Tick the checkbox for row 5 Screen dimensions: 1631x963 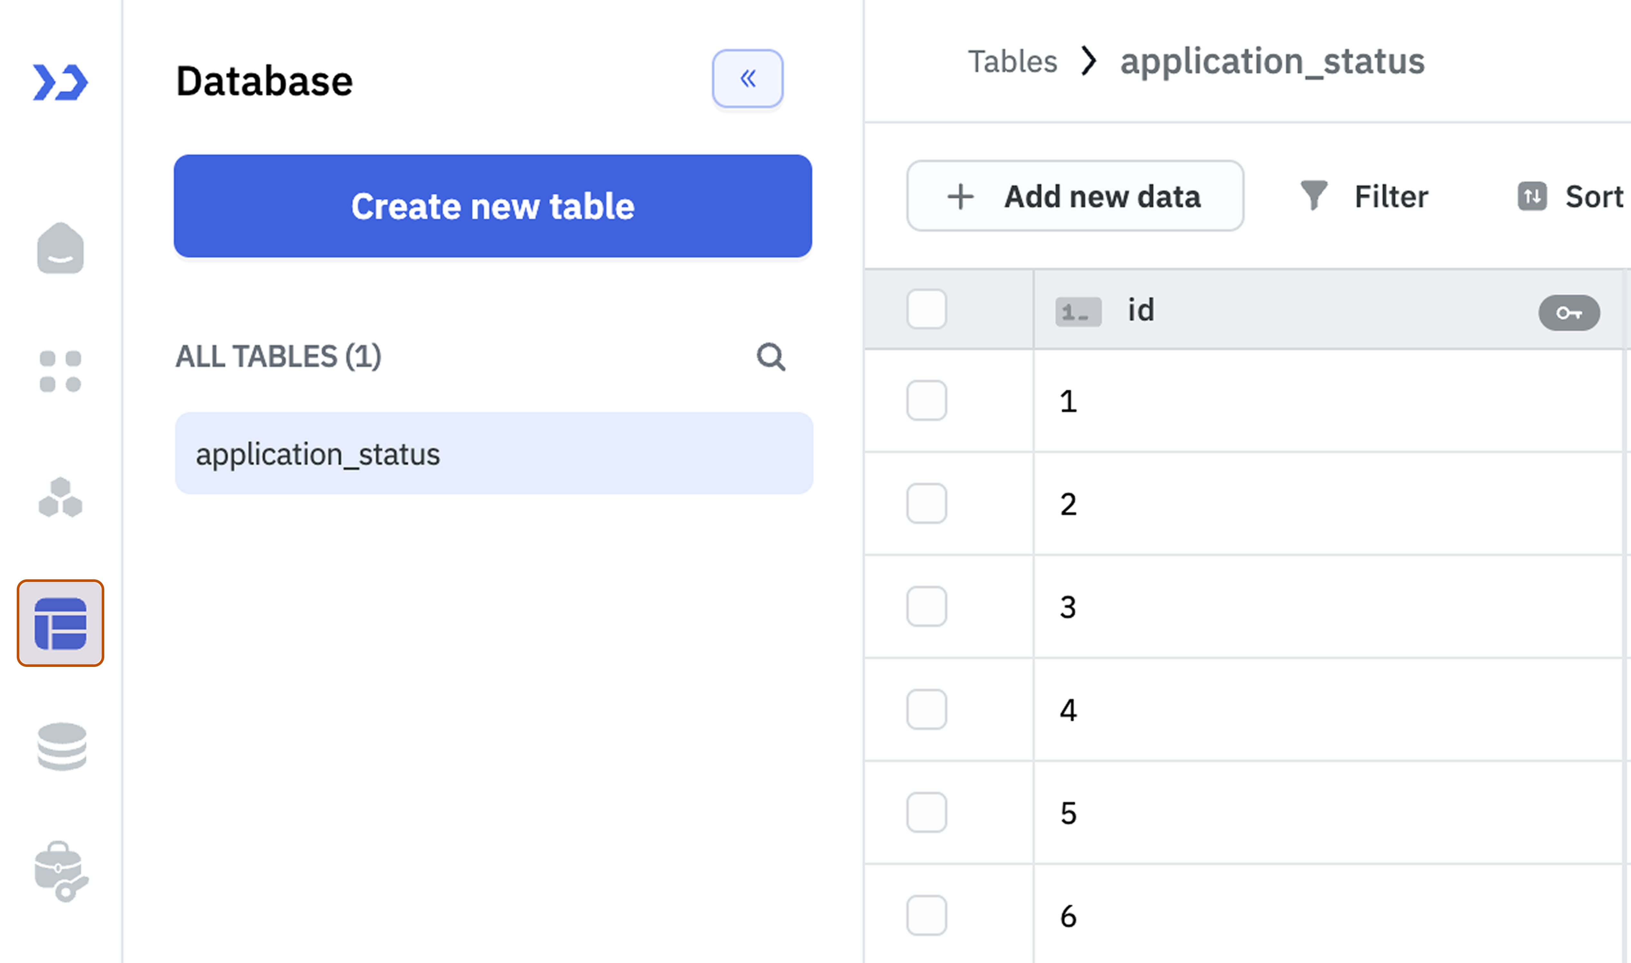click(x=927, y=812)
